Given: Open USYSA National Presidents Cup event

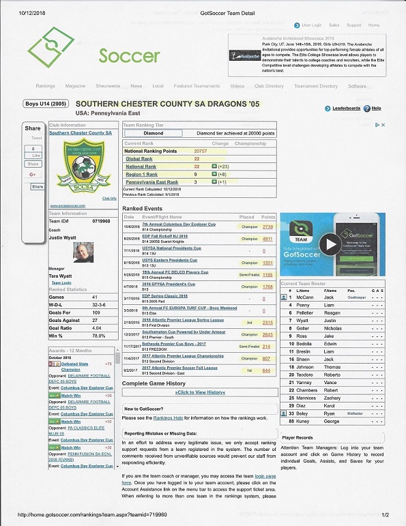Looking at the screenshot, I should (x=171, y=248).
